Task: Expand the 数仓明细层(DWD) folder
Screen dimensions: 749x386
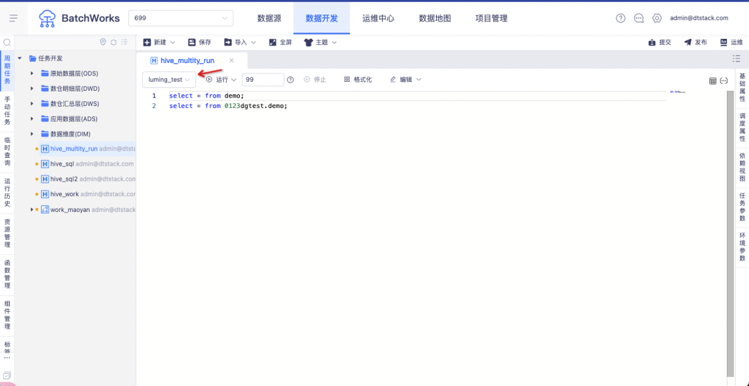Action: click(31, 89)
